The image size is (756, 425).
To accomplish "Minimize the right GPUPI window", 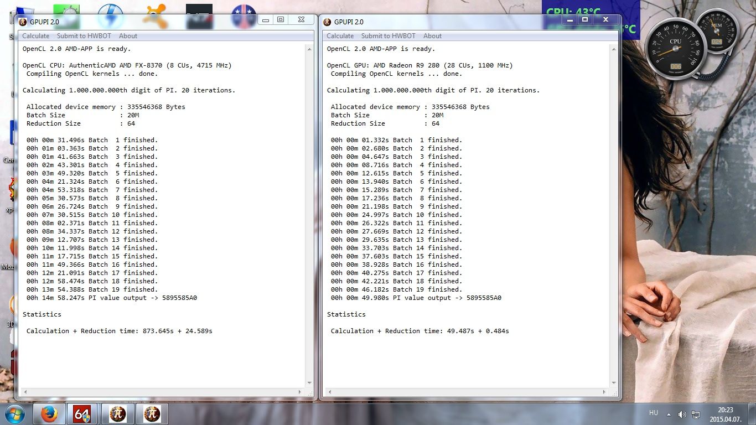I will point(569,19).
